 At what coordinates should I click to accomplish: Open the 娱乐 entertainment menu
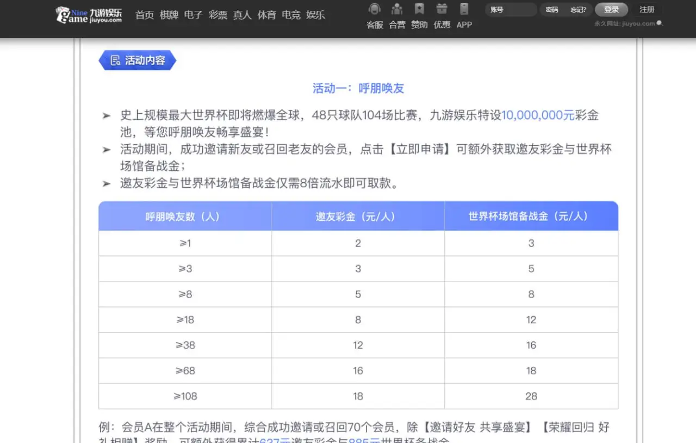pos(315,15)
